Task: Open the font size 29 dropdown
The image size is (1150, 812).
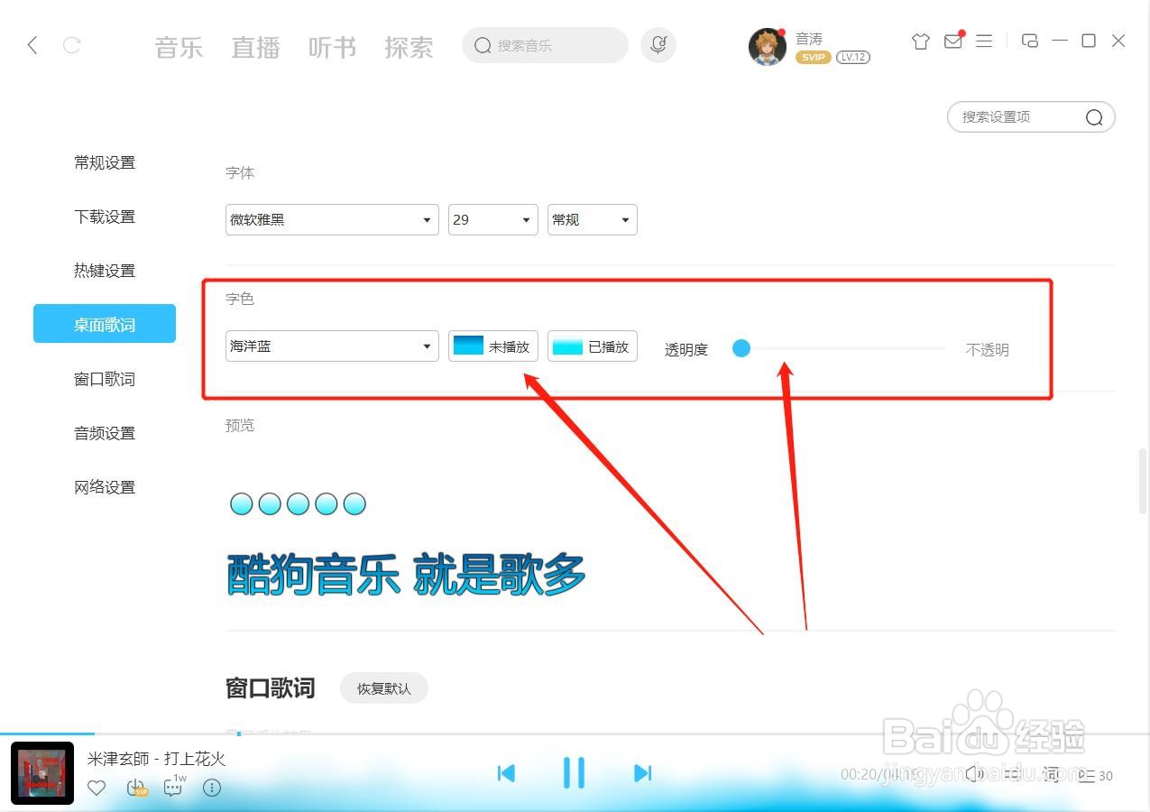Action: pos(492,219)
